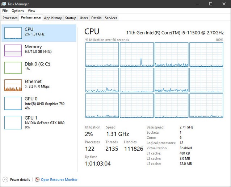
Task: Click the Task Manager title bar icon
Action: [4, 4]
